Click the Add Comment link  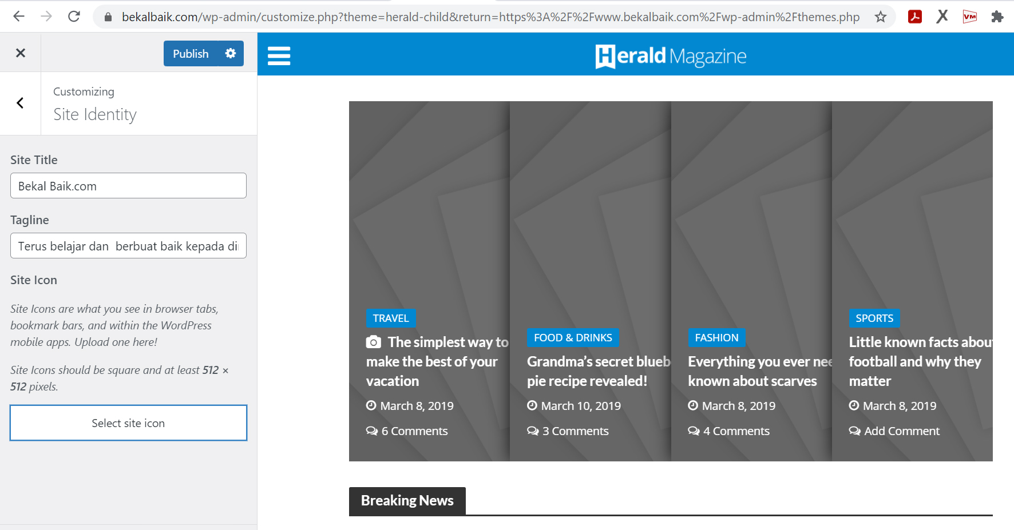click(x=902, y=431)
